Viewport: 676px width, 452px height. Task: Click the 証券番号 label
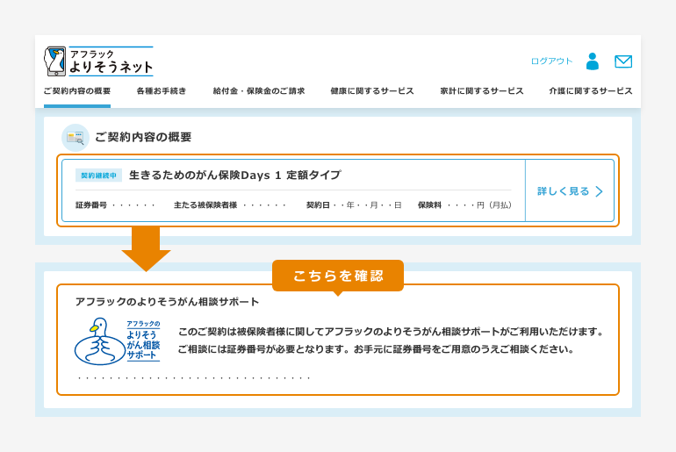91,205
